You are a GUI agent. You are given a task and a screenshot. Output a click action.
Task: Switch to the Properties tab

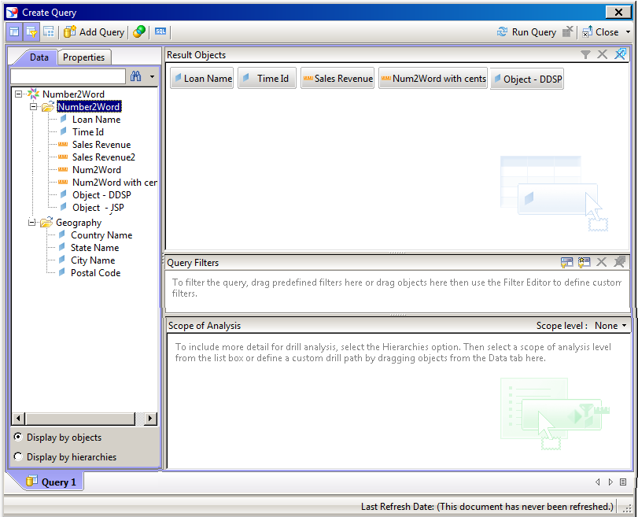[x=83, y=57]
